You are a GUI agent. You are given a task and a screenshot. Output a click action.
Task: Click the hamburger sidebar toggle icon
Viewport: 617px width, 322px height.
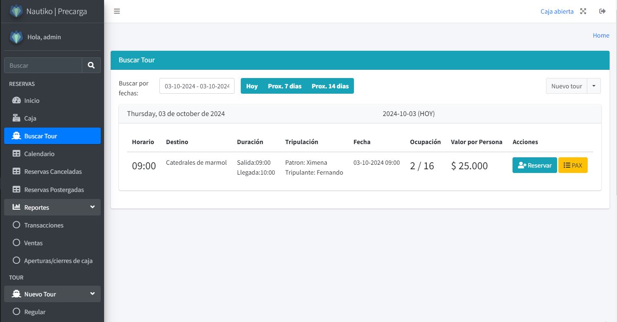point(117,11)
